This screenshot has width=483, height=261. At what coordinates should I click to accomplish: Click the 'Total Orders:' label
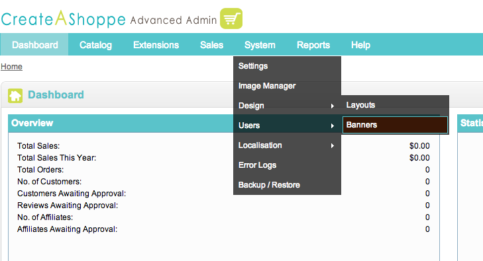(40, 170)
